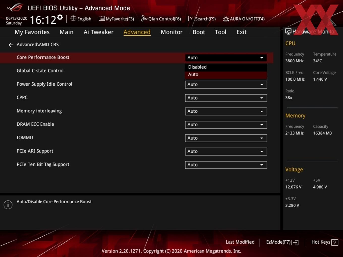Select the CPPC setting label
Viewport: 343px width, 257px height.
pyautogui.click(x=22, y=98)
